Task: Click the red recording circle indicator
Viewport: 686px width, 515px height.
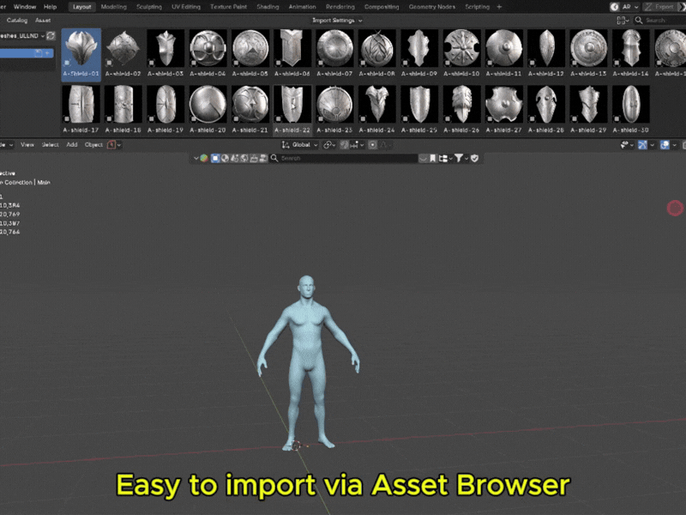Action: point(675,208)
